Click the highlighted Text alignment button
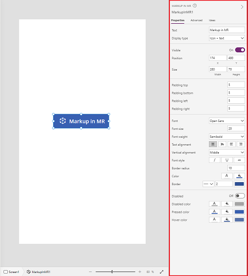248x276 pixels. [213, 144]
